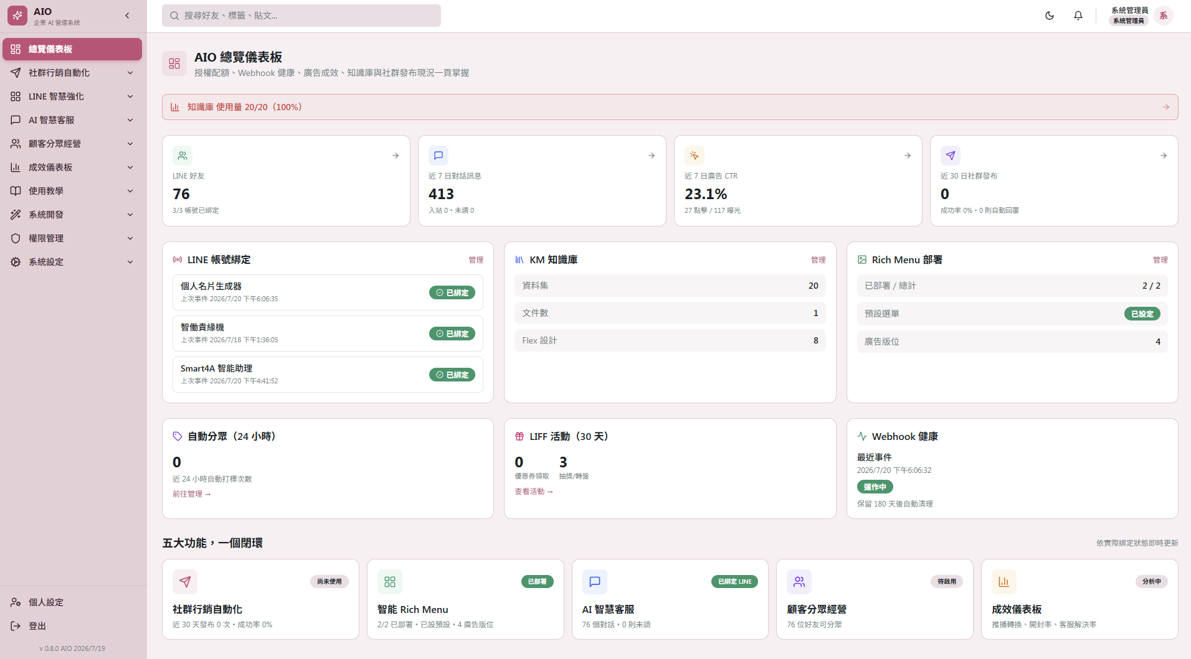Click version text v 0.8.0 AIO
This screenshot has width=1191, height=659.
72,648
